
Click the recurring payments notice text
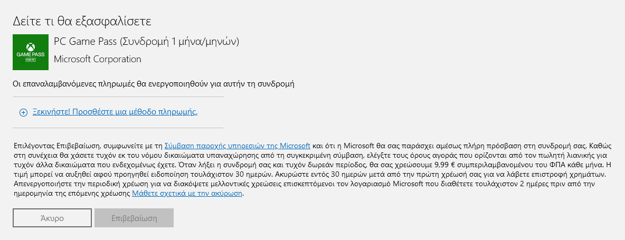154,84
